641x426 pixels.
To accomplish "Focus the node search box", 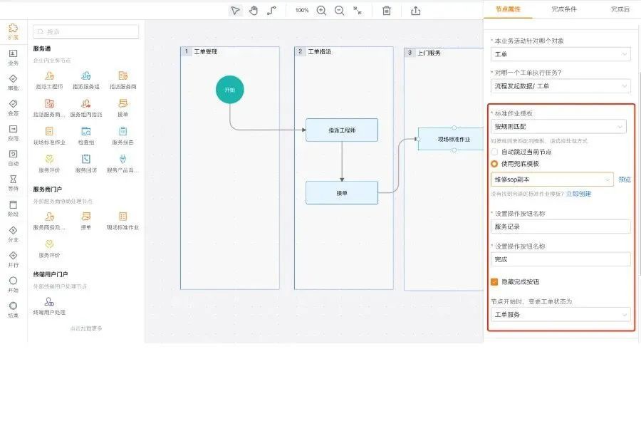I will [86, 31].
